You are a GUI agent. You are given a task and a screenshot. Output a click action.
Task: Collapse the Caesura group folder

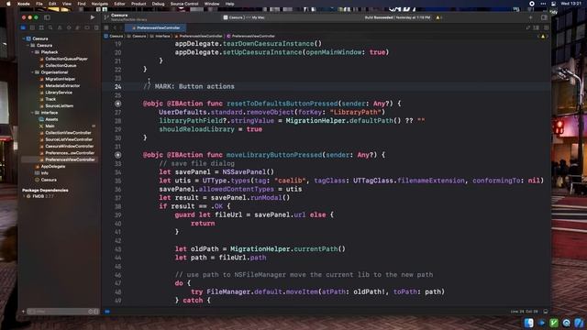[28, 45]
